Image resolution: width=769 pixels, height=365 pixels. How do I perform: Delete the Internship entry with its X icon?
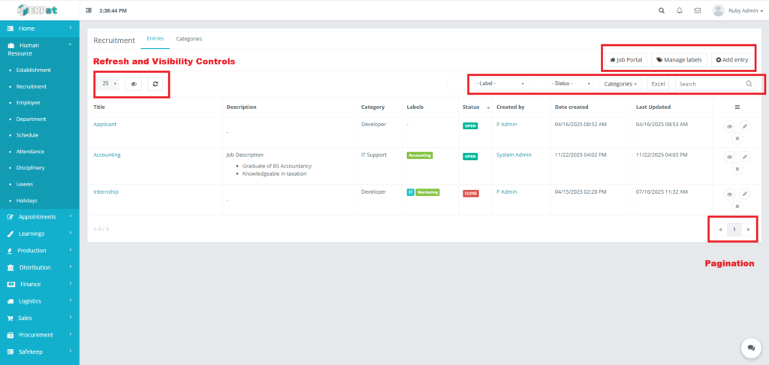[737, 206]
